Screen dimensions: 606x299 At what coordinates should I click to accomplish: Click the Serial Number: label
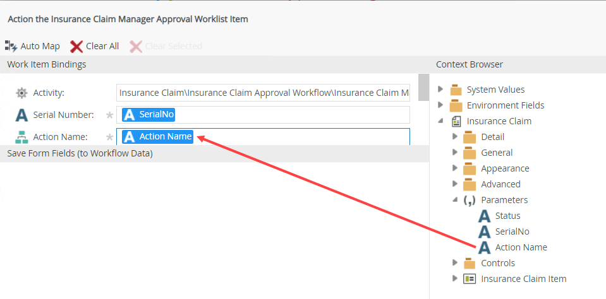(63, 115)
